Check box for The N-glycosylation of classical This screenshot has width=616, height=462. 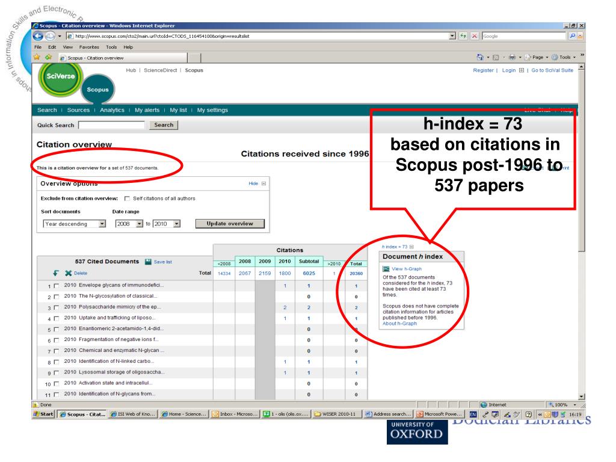pyautogui.click(x=56, y=297)
